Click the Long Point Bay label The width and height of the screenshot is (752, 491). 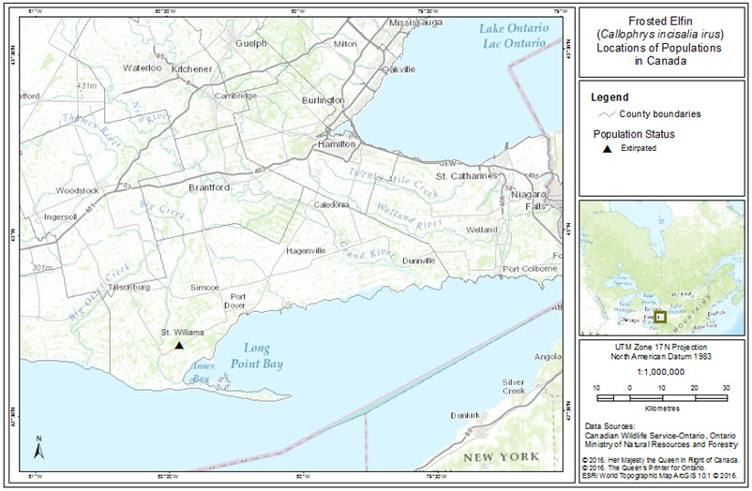click(x=263, y=355)
